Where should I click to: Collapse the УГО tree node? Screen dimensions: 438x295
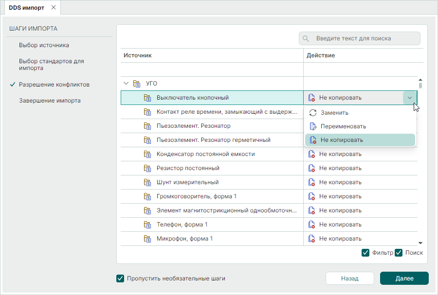127,84
